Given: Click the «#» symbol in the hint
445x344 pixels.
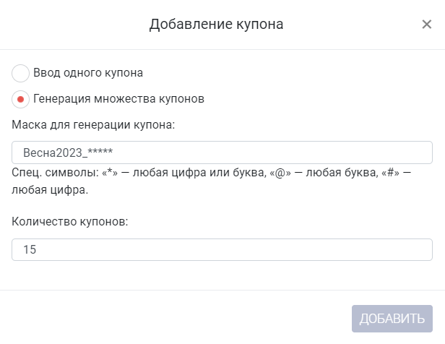Looking at the screenshot, I should (x=391, y=173).
